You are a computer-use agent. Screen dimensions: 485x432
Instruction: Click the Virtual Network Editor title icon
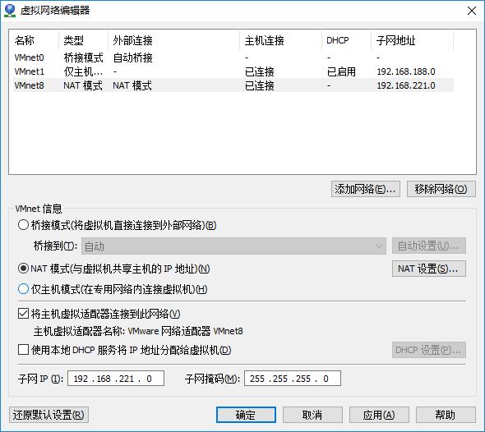[x=10, y=11]
